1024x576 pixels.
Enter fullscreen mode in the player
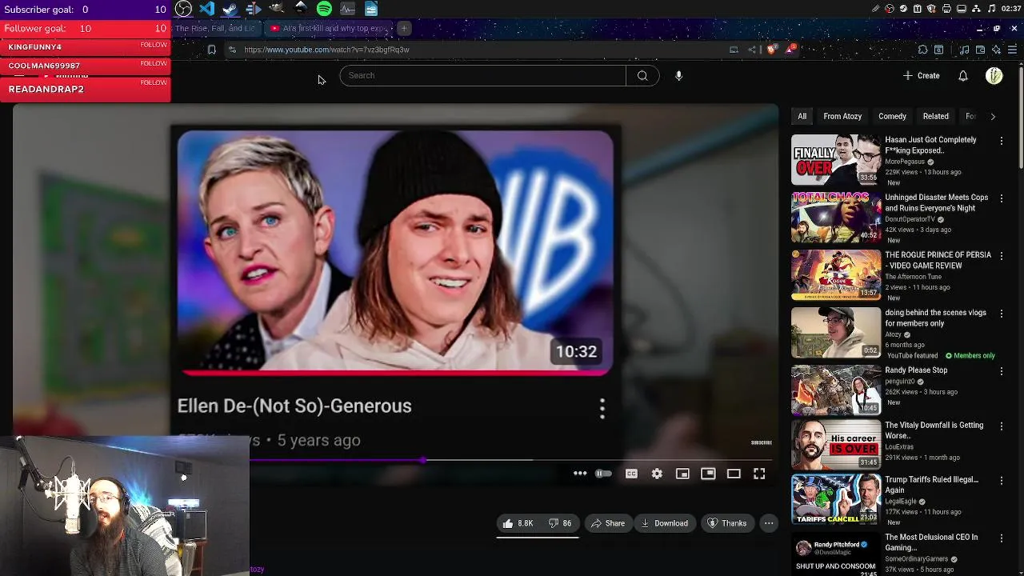(x=759, y=474)
